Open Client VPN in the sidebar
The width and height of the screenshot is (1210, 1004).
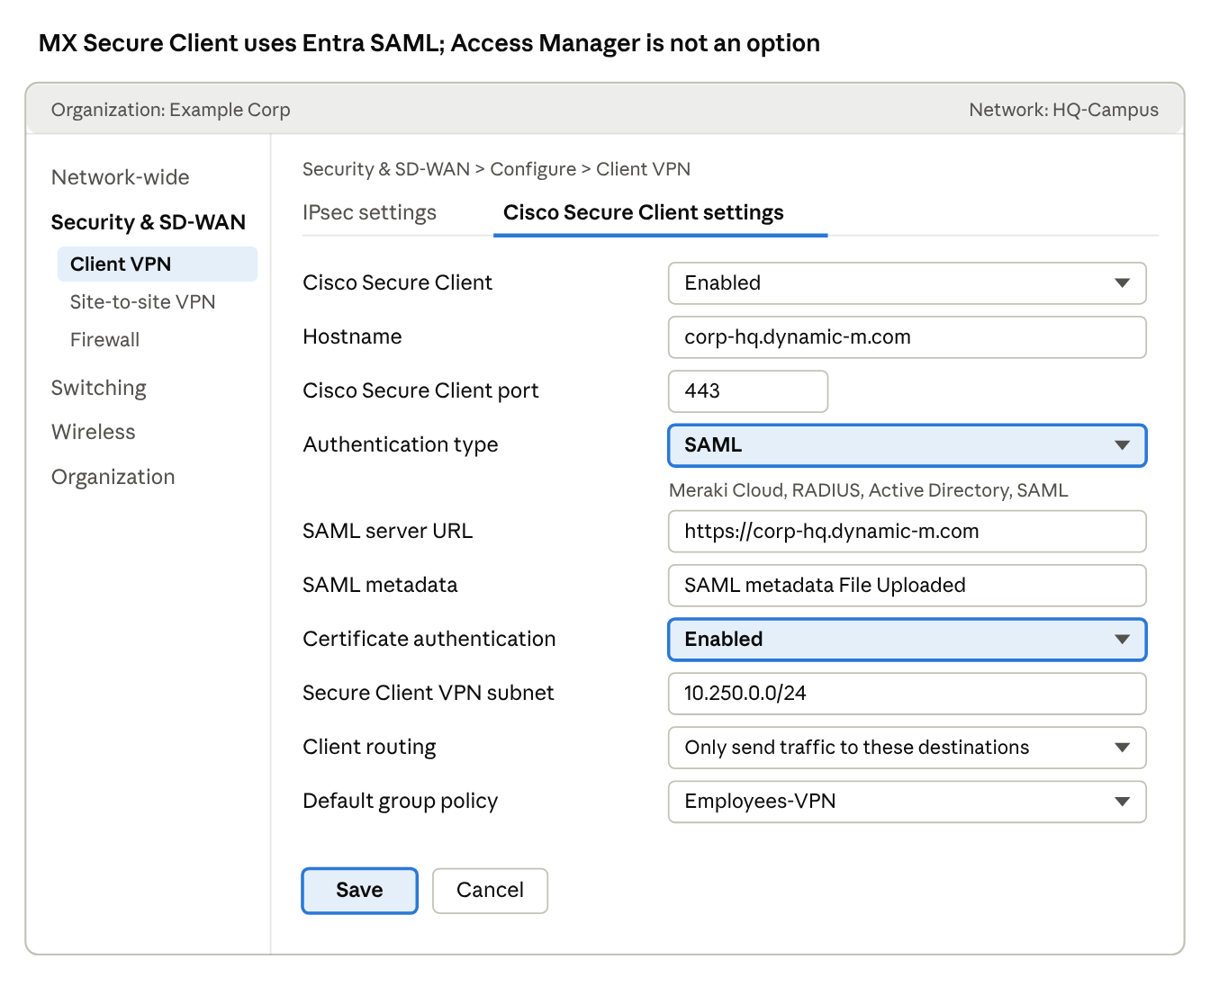click(157, 264)
